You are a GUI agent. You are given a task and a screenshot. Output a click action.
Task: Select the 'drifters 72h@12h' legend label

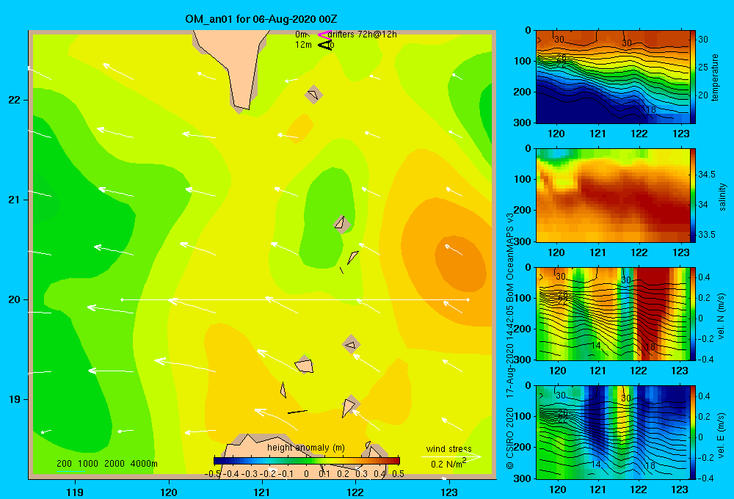pos(363,34)
